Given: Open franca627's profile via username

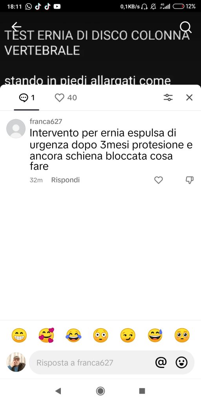Looking at the screenshot, I should (x=46, y=121).
